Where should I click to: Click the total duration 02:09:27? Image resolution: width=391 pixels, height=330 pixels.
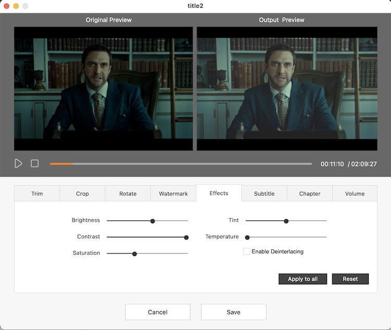(x=364, y=164)
